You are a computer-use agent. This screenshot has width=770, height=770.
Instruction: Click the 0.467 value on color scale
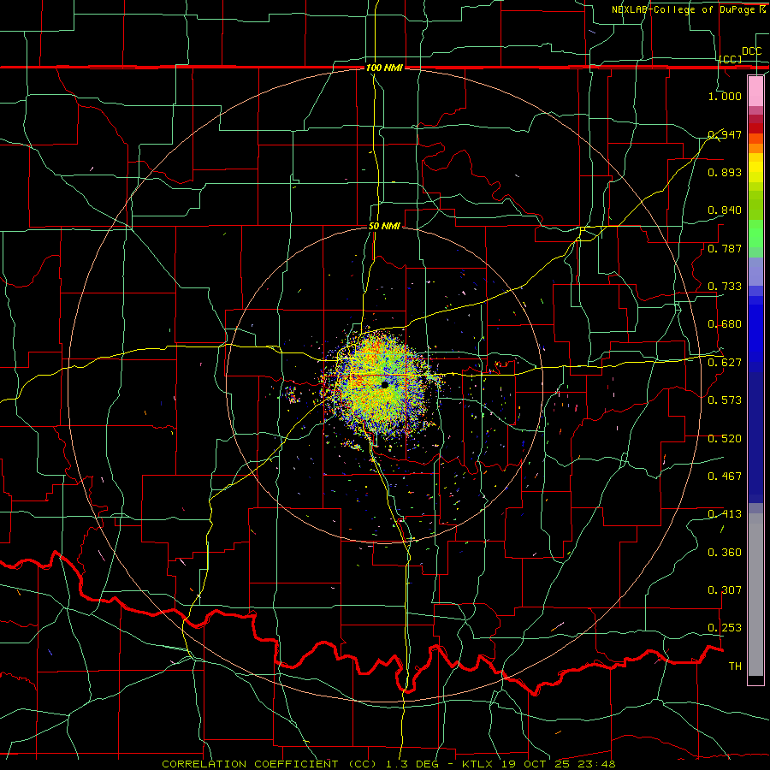pos(725,477)
